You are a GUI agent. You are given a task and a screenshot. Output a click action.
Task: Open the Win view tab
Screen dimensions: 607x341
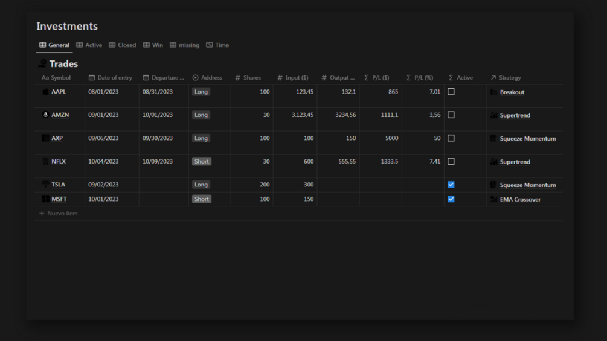(x=153, y=45)
